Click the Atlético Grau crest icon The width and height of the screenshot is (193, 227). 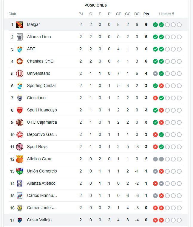tap(20, 159)
